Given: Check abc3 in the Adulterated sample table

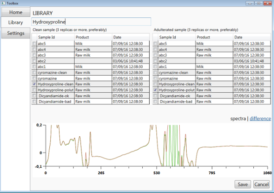Looking at the screenshot, I should (x=155, y=55).
